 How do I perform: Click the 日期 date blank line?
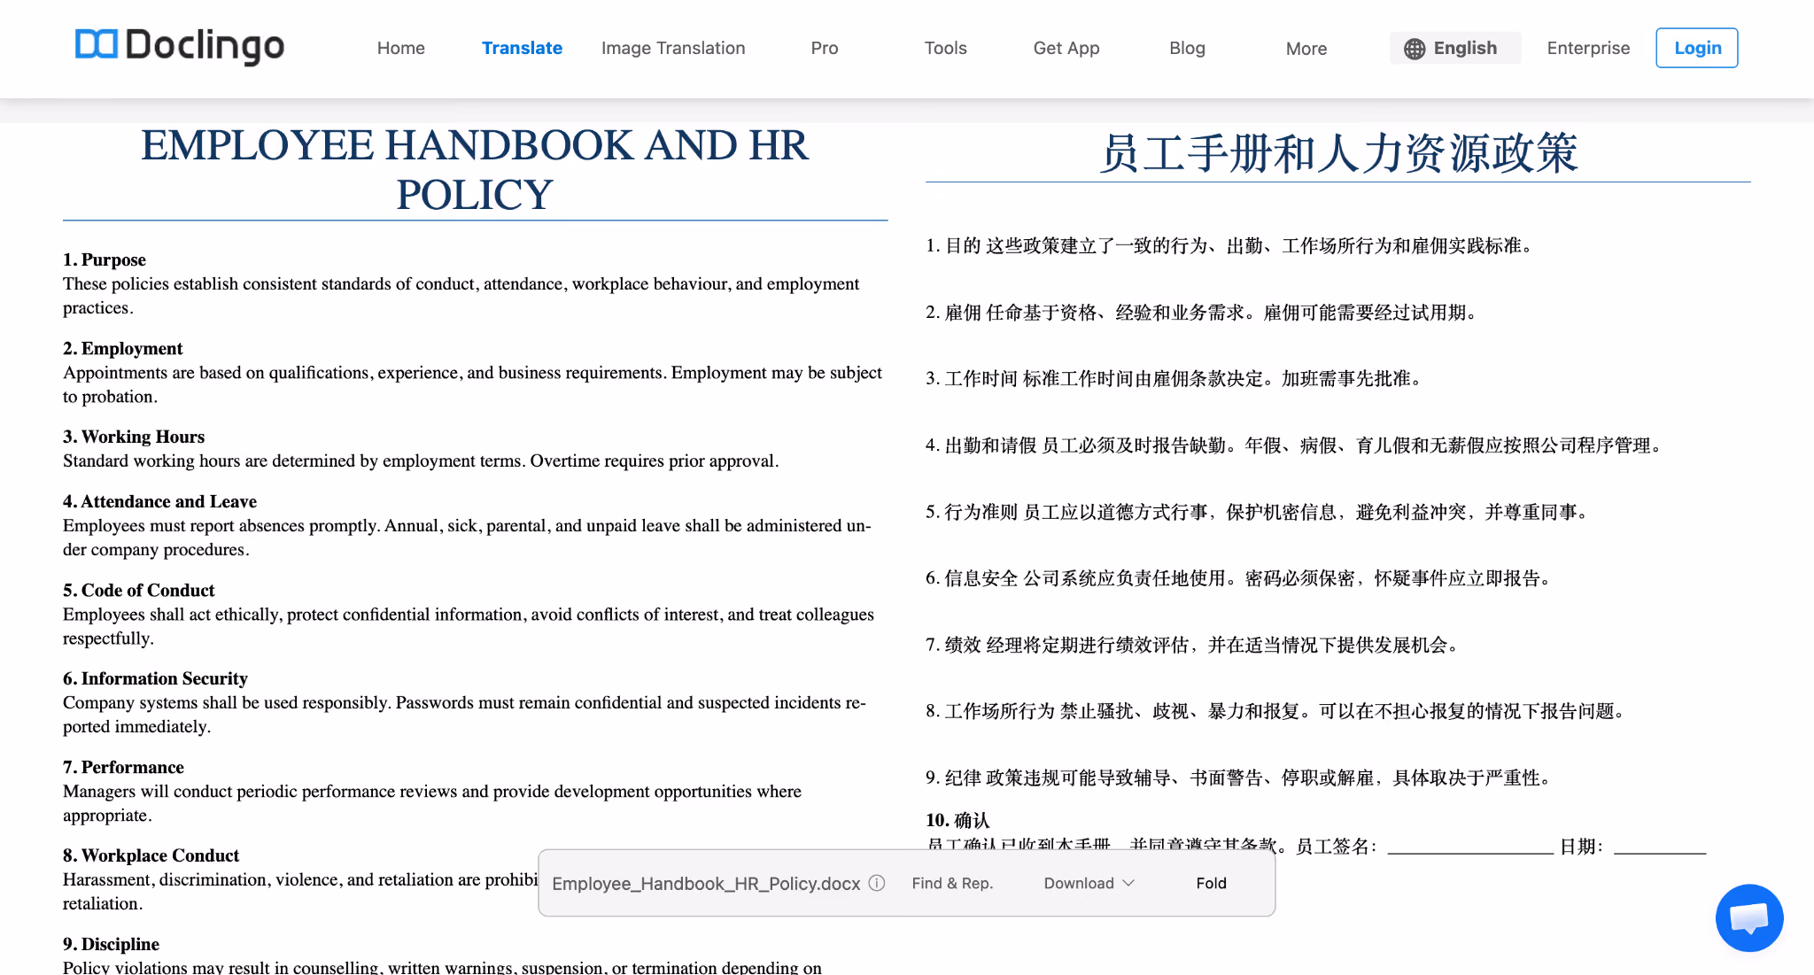pyautogui.click(x=1660, y=848)
